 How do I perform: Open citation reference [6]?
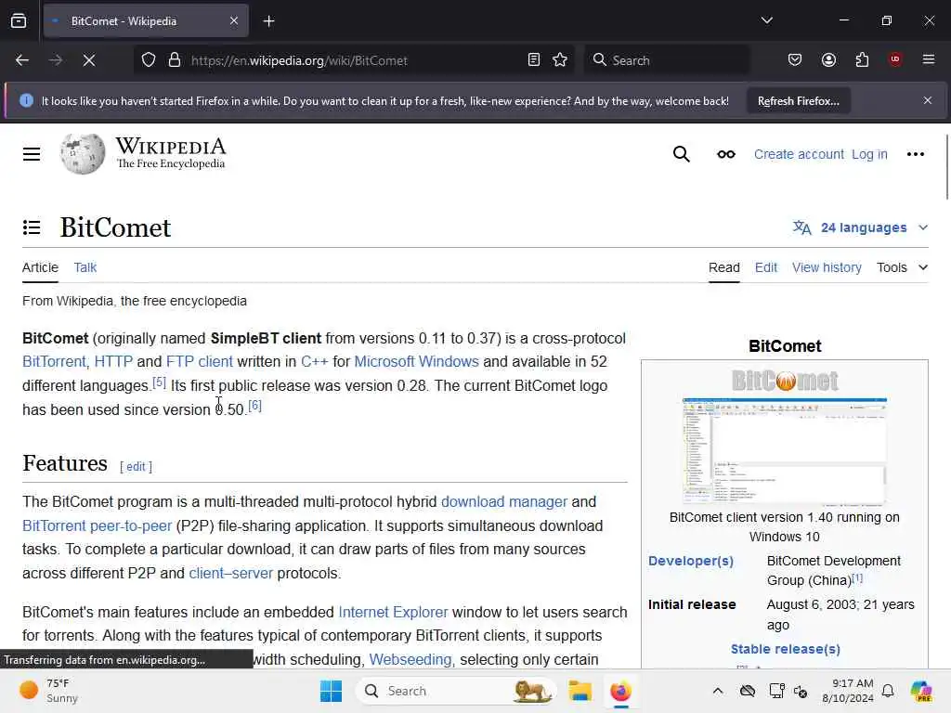pyautogui.click(x=254, y=406)
